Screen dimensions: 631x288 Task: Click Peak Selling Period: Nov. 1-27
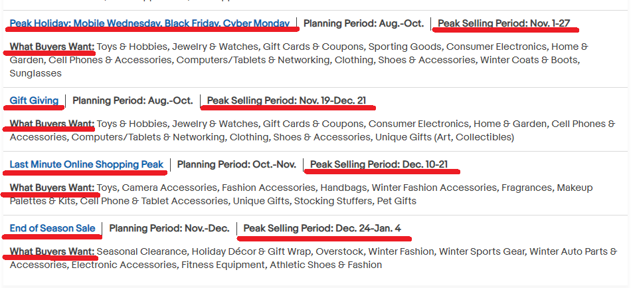coord(503,23)
